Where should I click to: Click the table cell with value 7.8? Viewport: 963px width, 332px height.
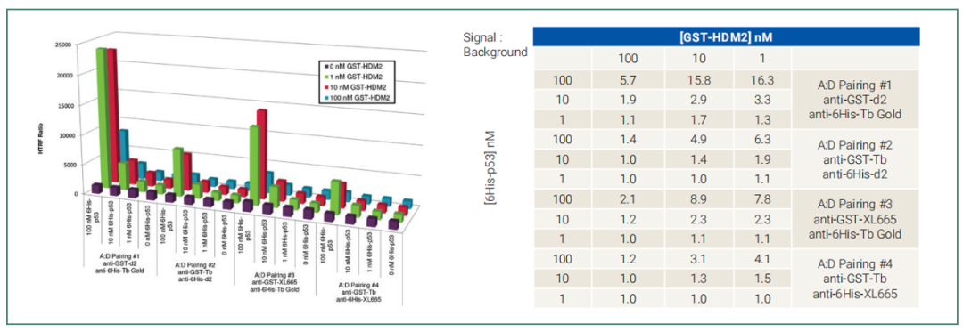pyautogui.click(x=763, y=198)
